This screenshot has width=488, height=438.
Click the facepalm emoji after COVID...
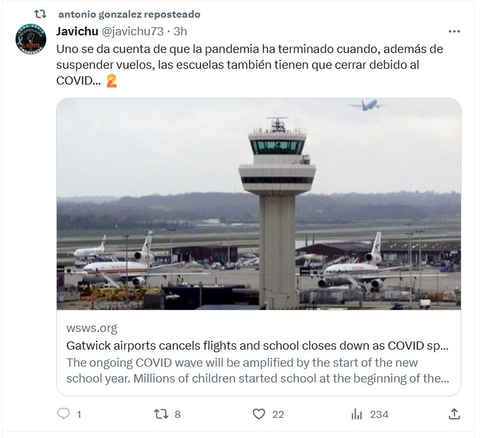tap(111, 81)
